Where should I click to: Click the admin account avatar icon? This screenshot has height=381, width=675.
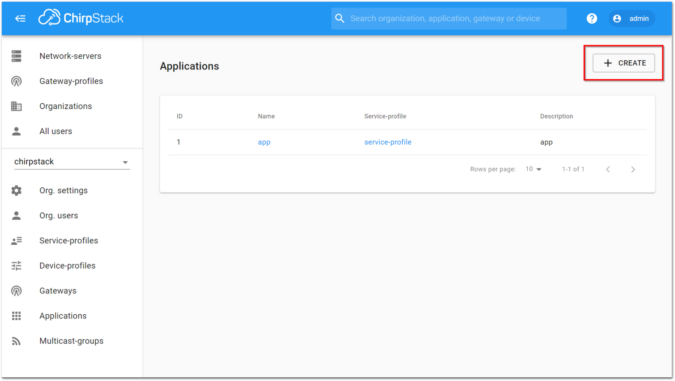[x=617, y=18]
